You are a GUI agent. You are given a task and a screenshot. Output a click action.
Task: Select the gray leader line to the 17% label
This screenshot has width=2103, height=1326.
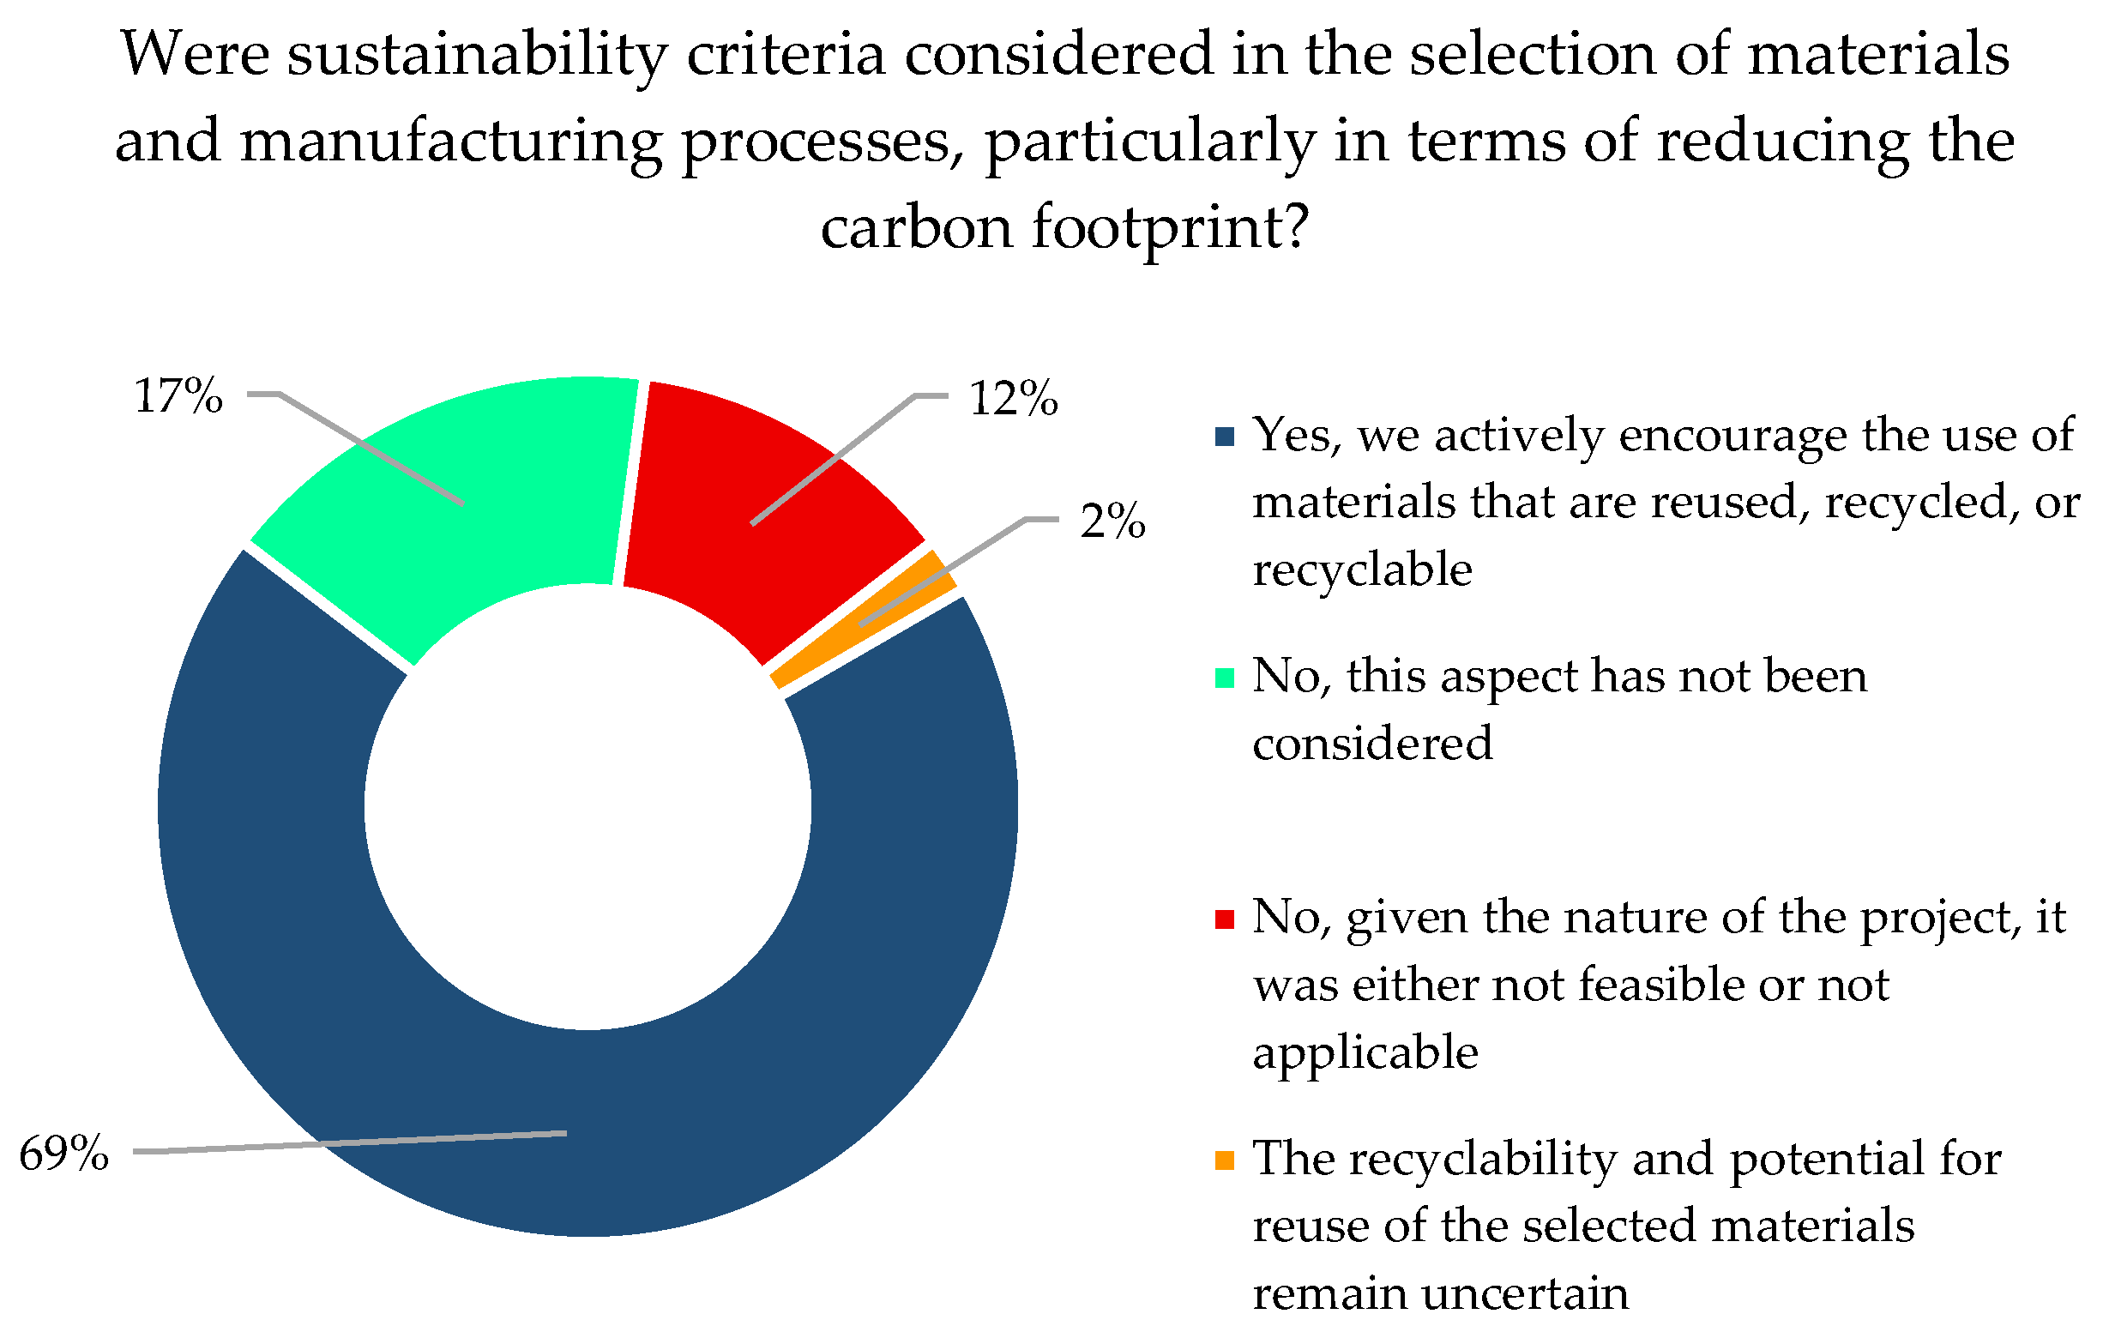tap(367, 447)
